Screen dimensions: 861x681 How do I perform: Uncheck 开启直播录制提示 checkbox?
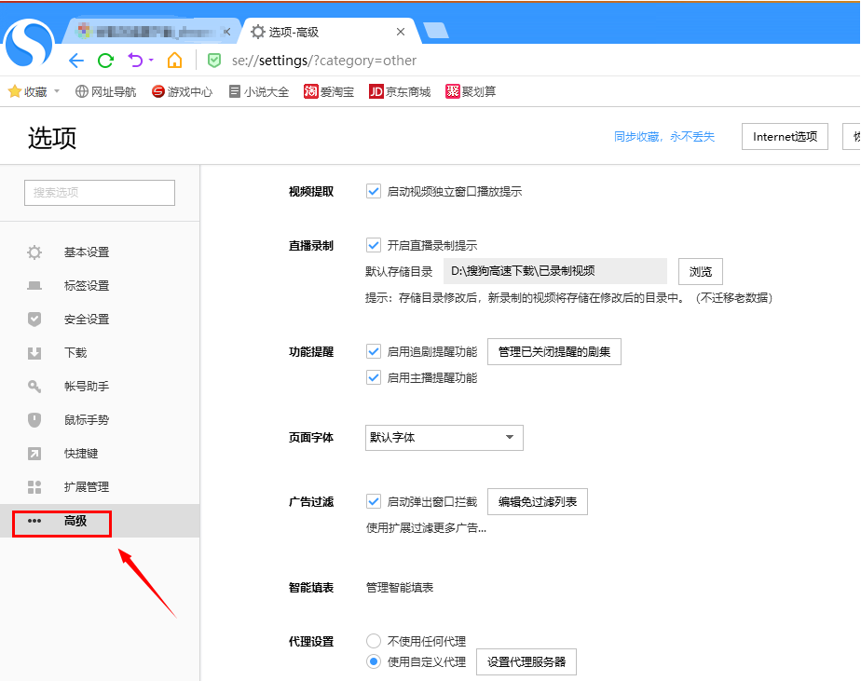pos(374,245)
